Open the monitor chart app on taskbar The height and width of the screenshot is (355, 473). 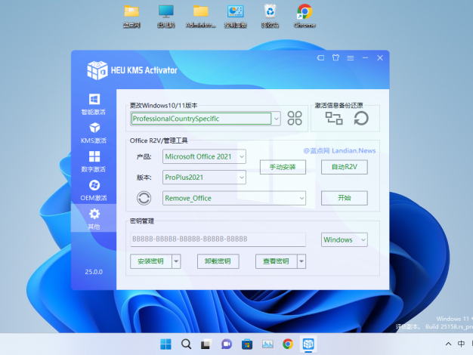click(267, 344)
